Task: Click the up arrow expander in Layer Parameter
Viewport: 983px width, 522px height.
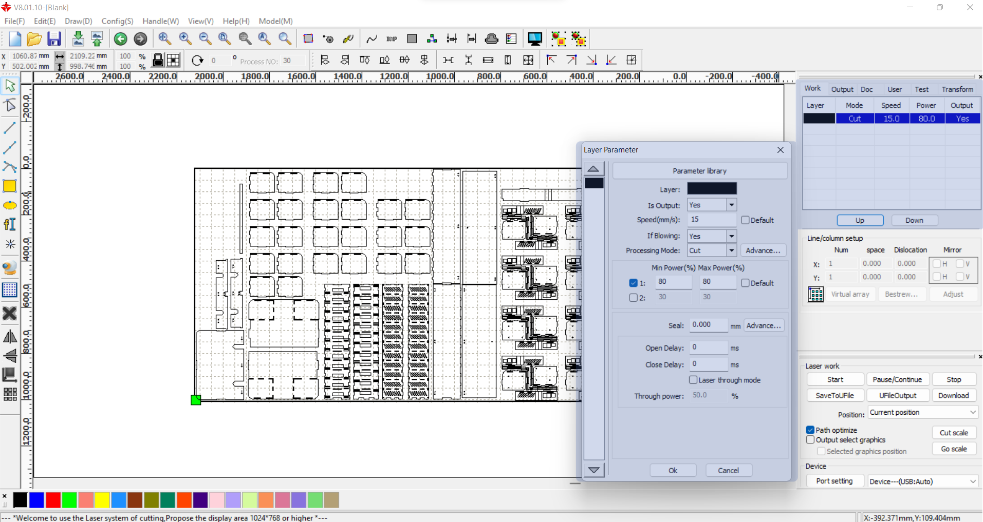Action: tap(593, 169)
